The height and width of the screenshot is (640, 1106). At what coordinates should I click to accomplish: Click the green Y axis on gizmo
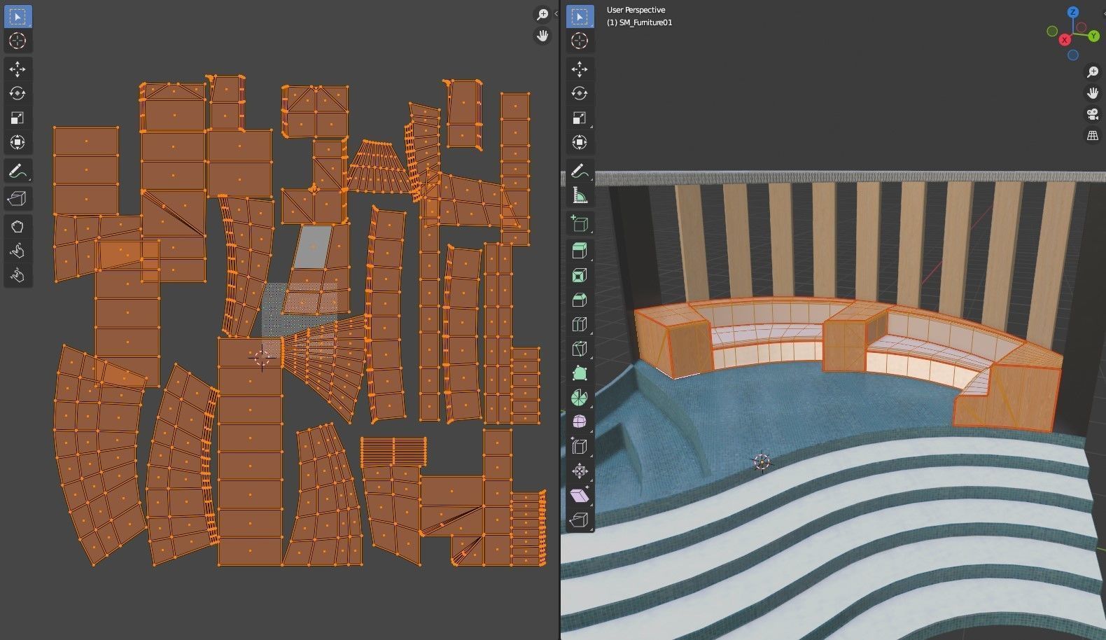pos(1093,36)
